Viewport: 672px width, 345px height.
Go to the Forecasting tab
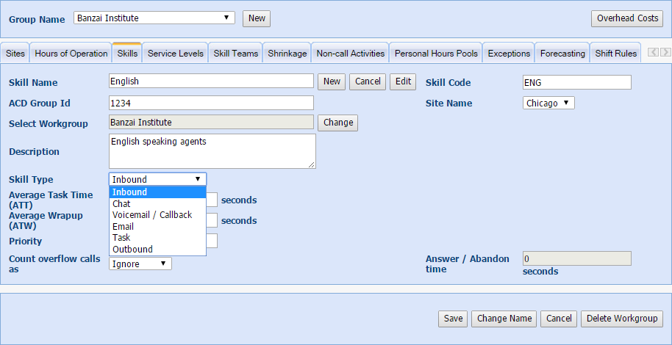562,54
